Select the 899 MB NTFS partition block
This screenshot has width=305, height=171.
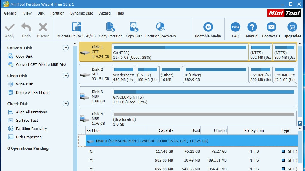(284, 52)
